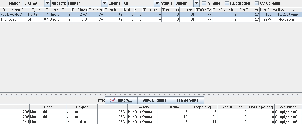The image size is (302, 124).
Task: Click the IJ Army cell in Nat column
Action: tap(294, 14)
